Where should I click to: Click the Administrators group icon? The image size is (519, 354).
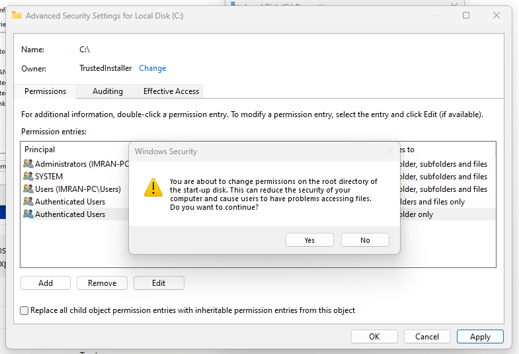28,163
